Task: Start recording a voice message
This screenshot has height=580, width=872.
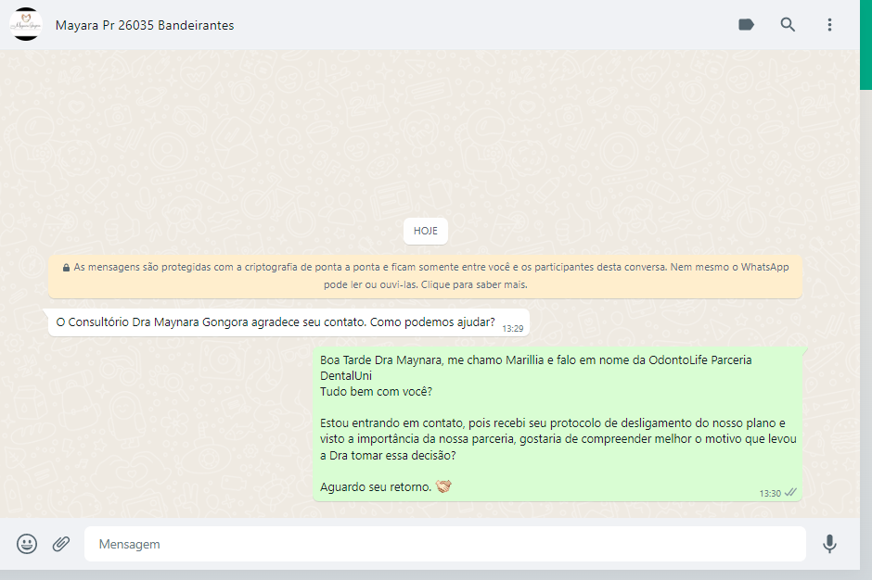Action: click(829, 544)
